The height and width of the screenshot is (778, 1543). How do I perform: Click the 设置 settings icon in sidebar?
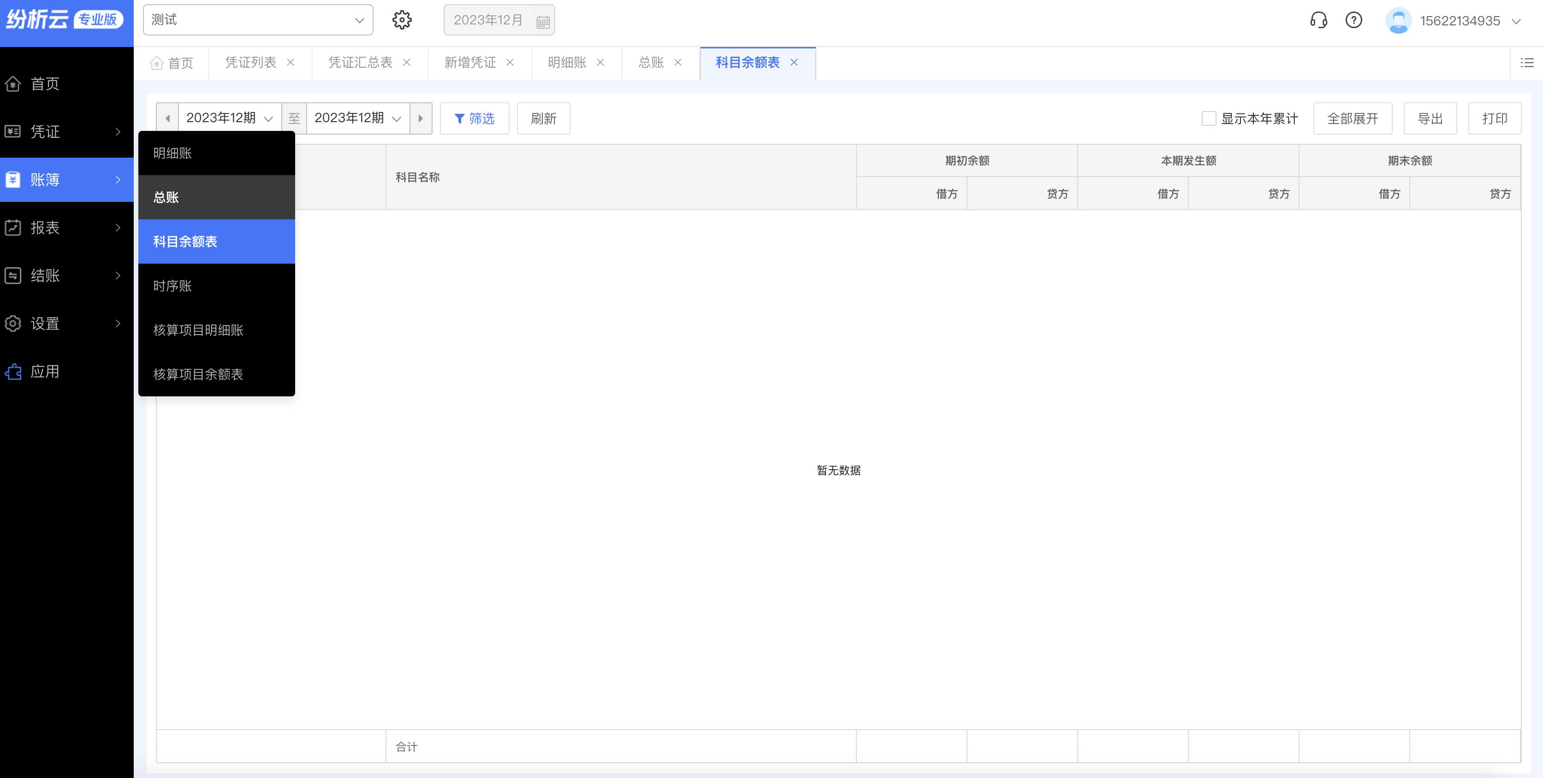13,323
